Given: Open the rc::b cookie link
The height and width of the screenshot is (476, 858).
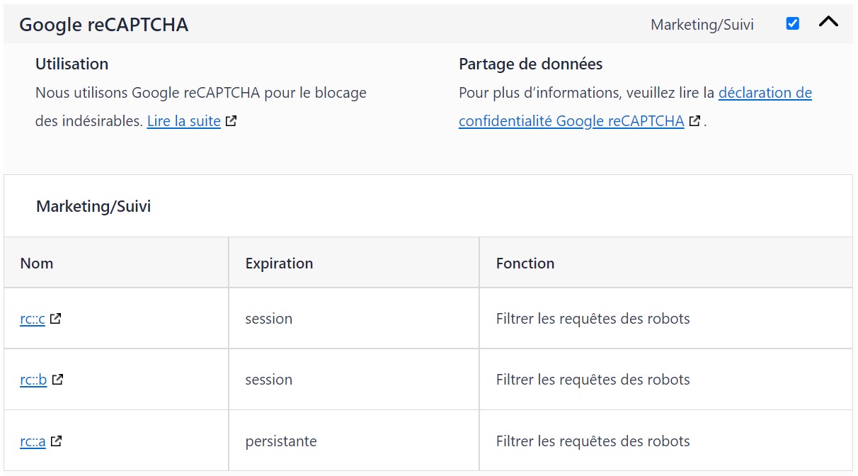Looking at the screenshot, I should [x=33, y=380].
